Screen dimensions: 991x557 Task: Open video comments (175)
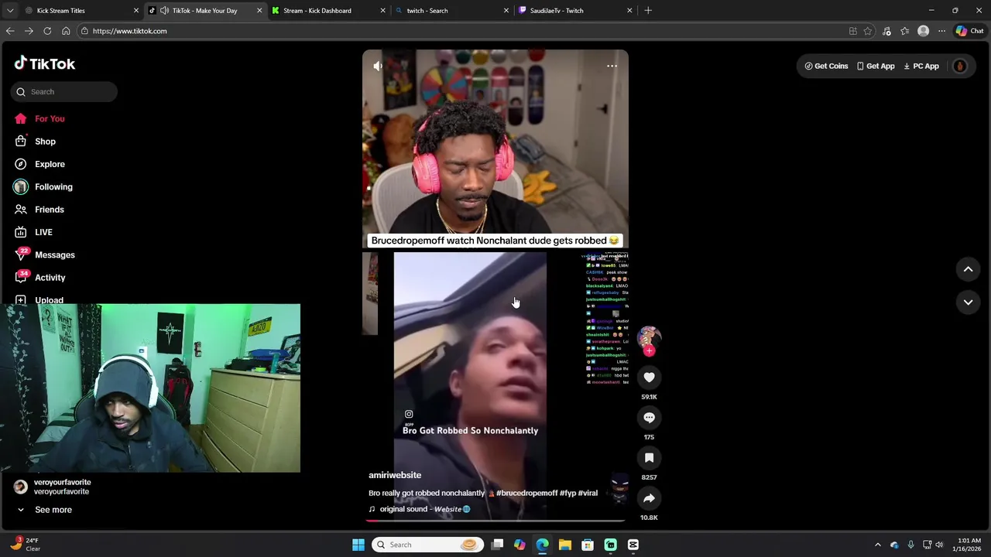[649, 418]
